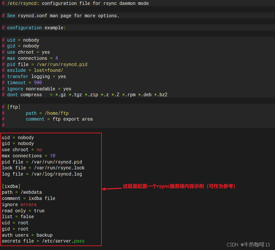This screenshot has width=275, height=250.
Task: Click the 'transfer logging = yes' line
Action: (x=34, y=76)
